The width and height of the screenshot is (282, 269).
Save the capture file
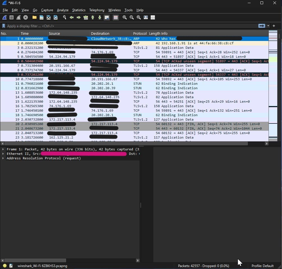point(42,17)
